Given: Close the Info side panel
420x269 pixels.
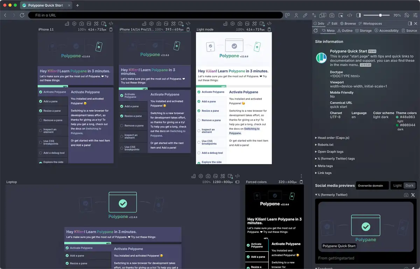Looking at the screenshot, I should point(415,23).
